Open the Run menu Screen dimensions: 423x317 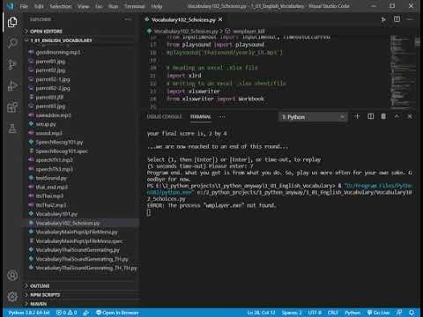pyautogui.click(x=114, y=6)
